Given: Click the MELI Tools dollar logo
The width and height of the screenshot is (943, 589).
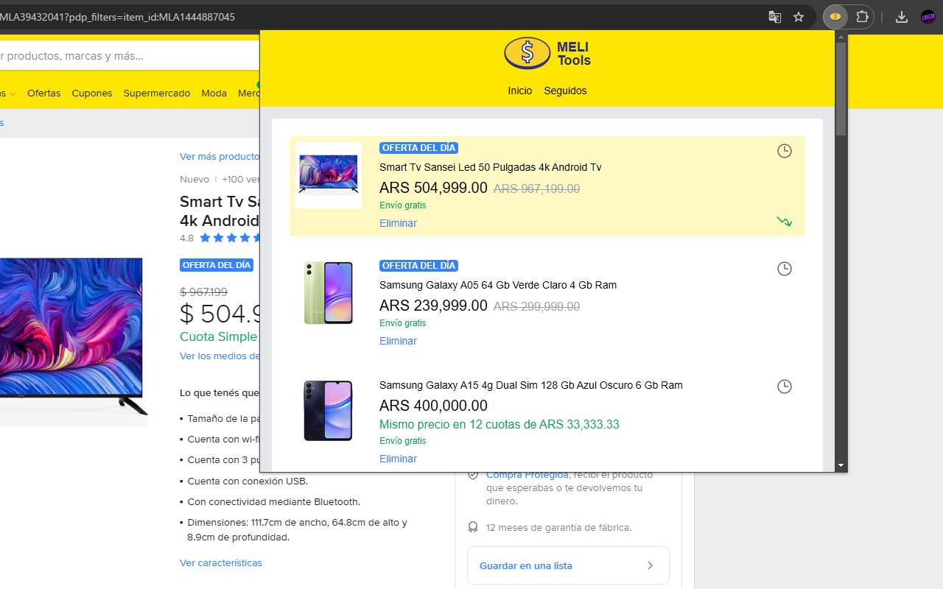Looking at the screenshot, I should coord(527,53).
